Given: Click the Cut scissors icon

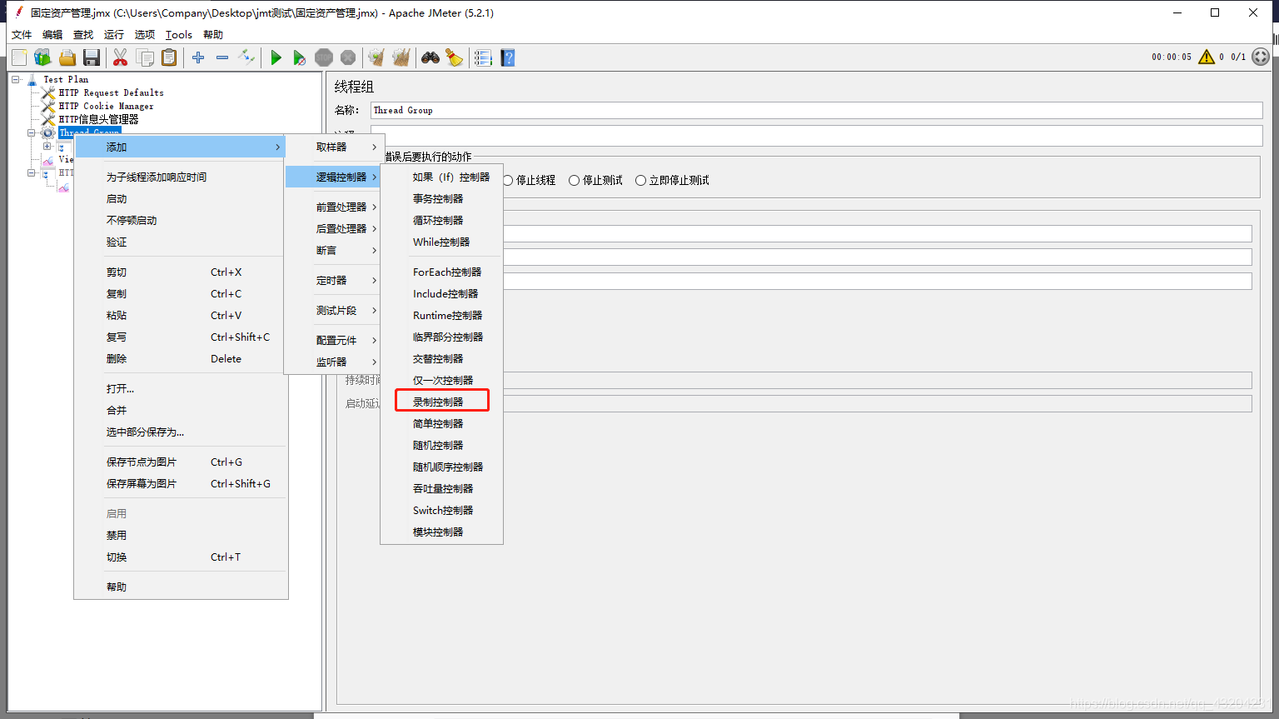Looking at the screenshot, I should tap(121, 57).
